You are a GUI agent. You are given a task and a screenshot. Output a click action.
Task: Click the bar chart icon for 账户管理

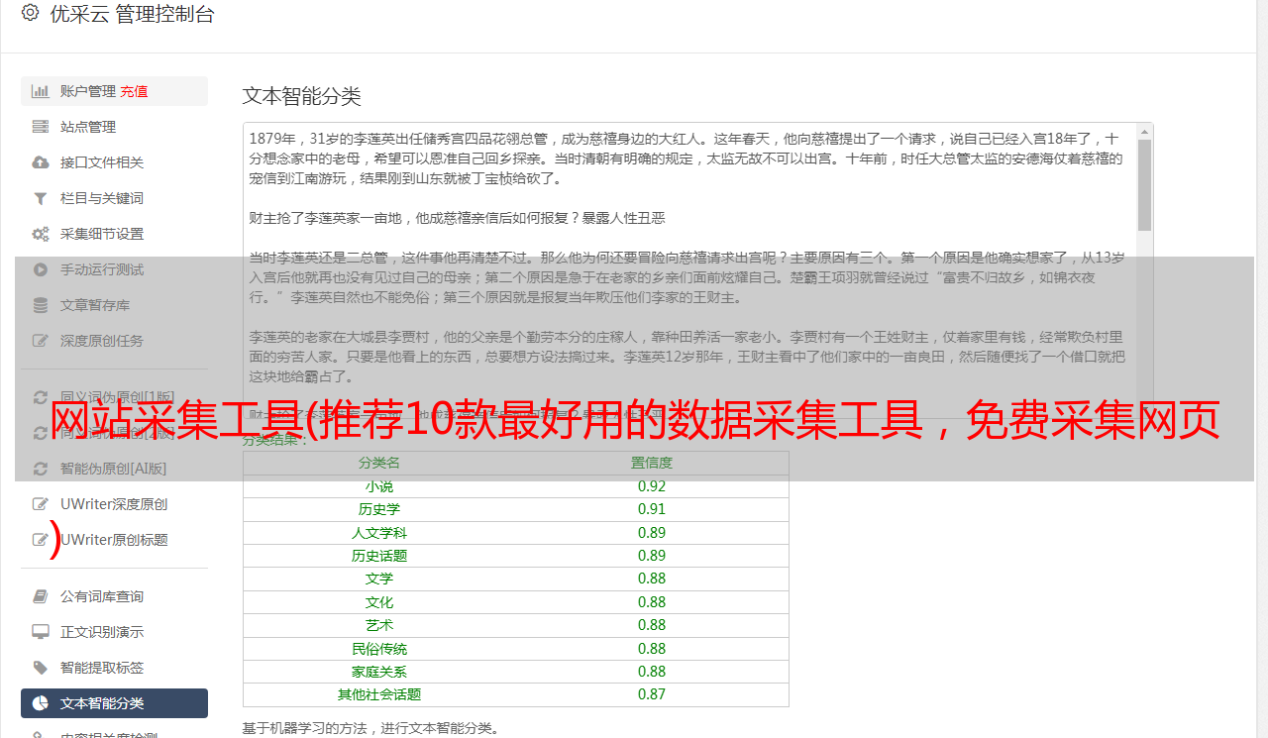[41, 91]
